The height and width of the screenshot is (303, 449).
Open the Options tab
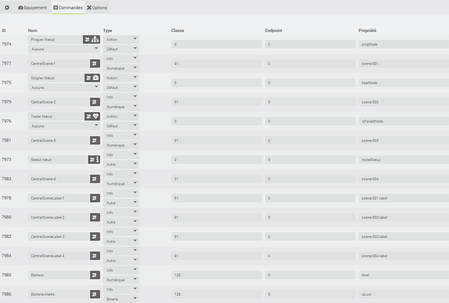[98, 8]
